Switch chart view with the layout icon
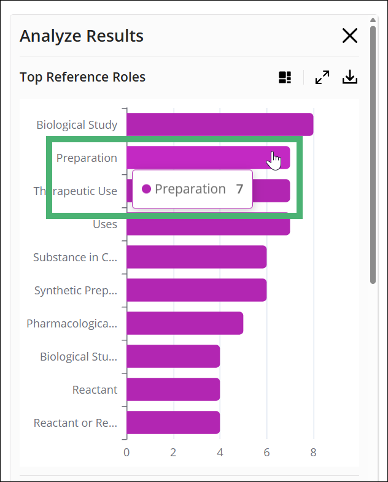This screenshot has width=388, height=482. click(285, 77)
